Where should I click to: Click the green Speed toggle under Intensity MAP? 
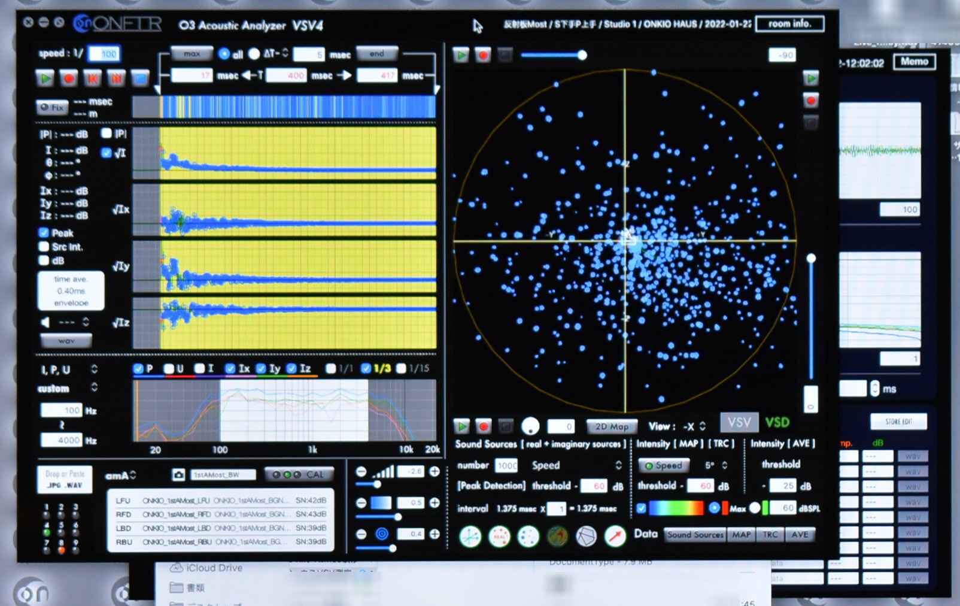coord(664,465)
